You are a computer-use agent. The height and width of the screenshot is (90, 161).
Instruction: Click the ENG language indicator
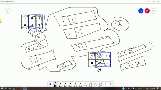point(147,88)
